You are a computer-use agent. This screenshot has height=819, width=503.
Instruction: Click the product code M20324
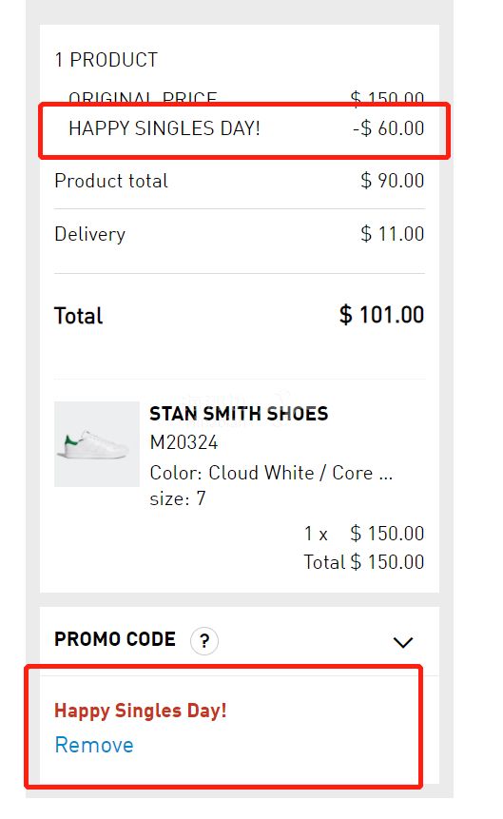coord(184,442)
